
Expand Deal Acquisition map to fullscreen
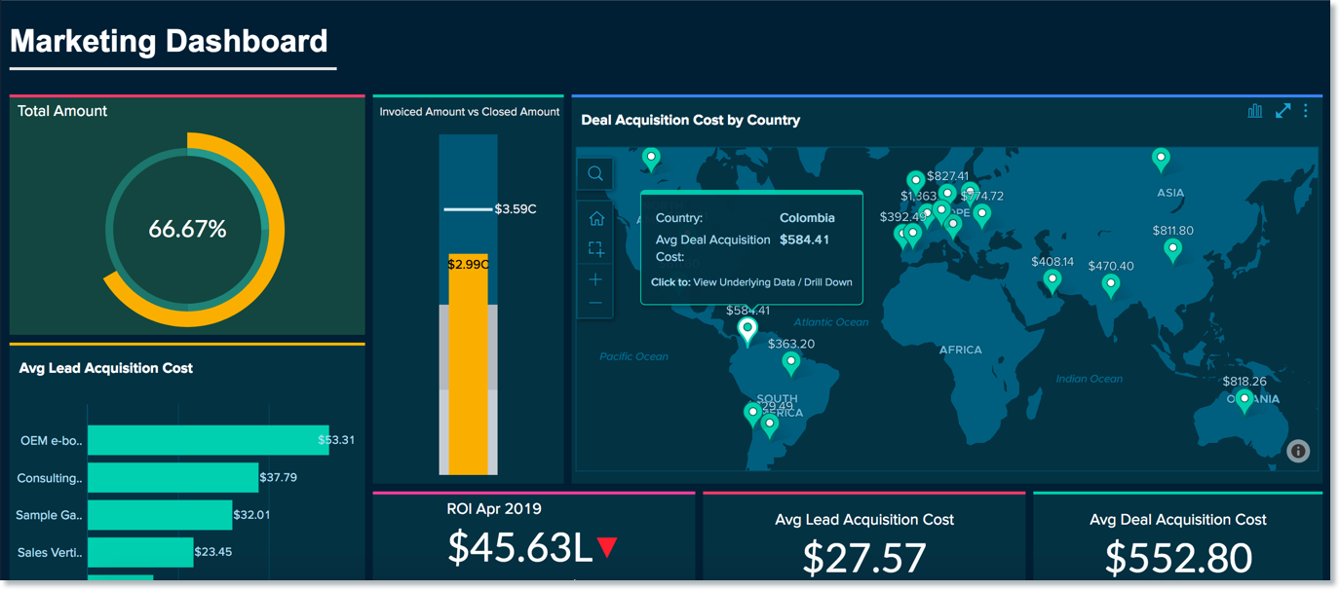tap(1282, 110)
